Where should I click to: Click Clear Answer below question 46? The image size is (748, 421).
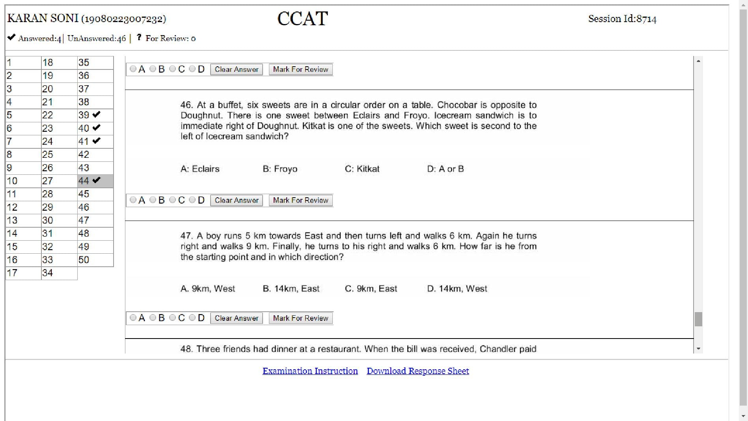tap(236, 200)
